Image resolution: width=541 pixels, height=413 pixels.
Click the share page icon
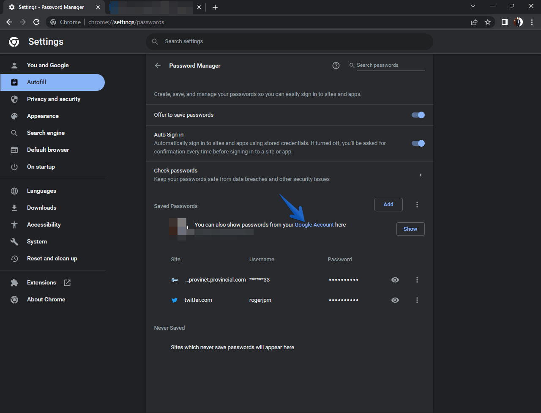click(474, 22)
